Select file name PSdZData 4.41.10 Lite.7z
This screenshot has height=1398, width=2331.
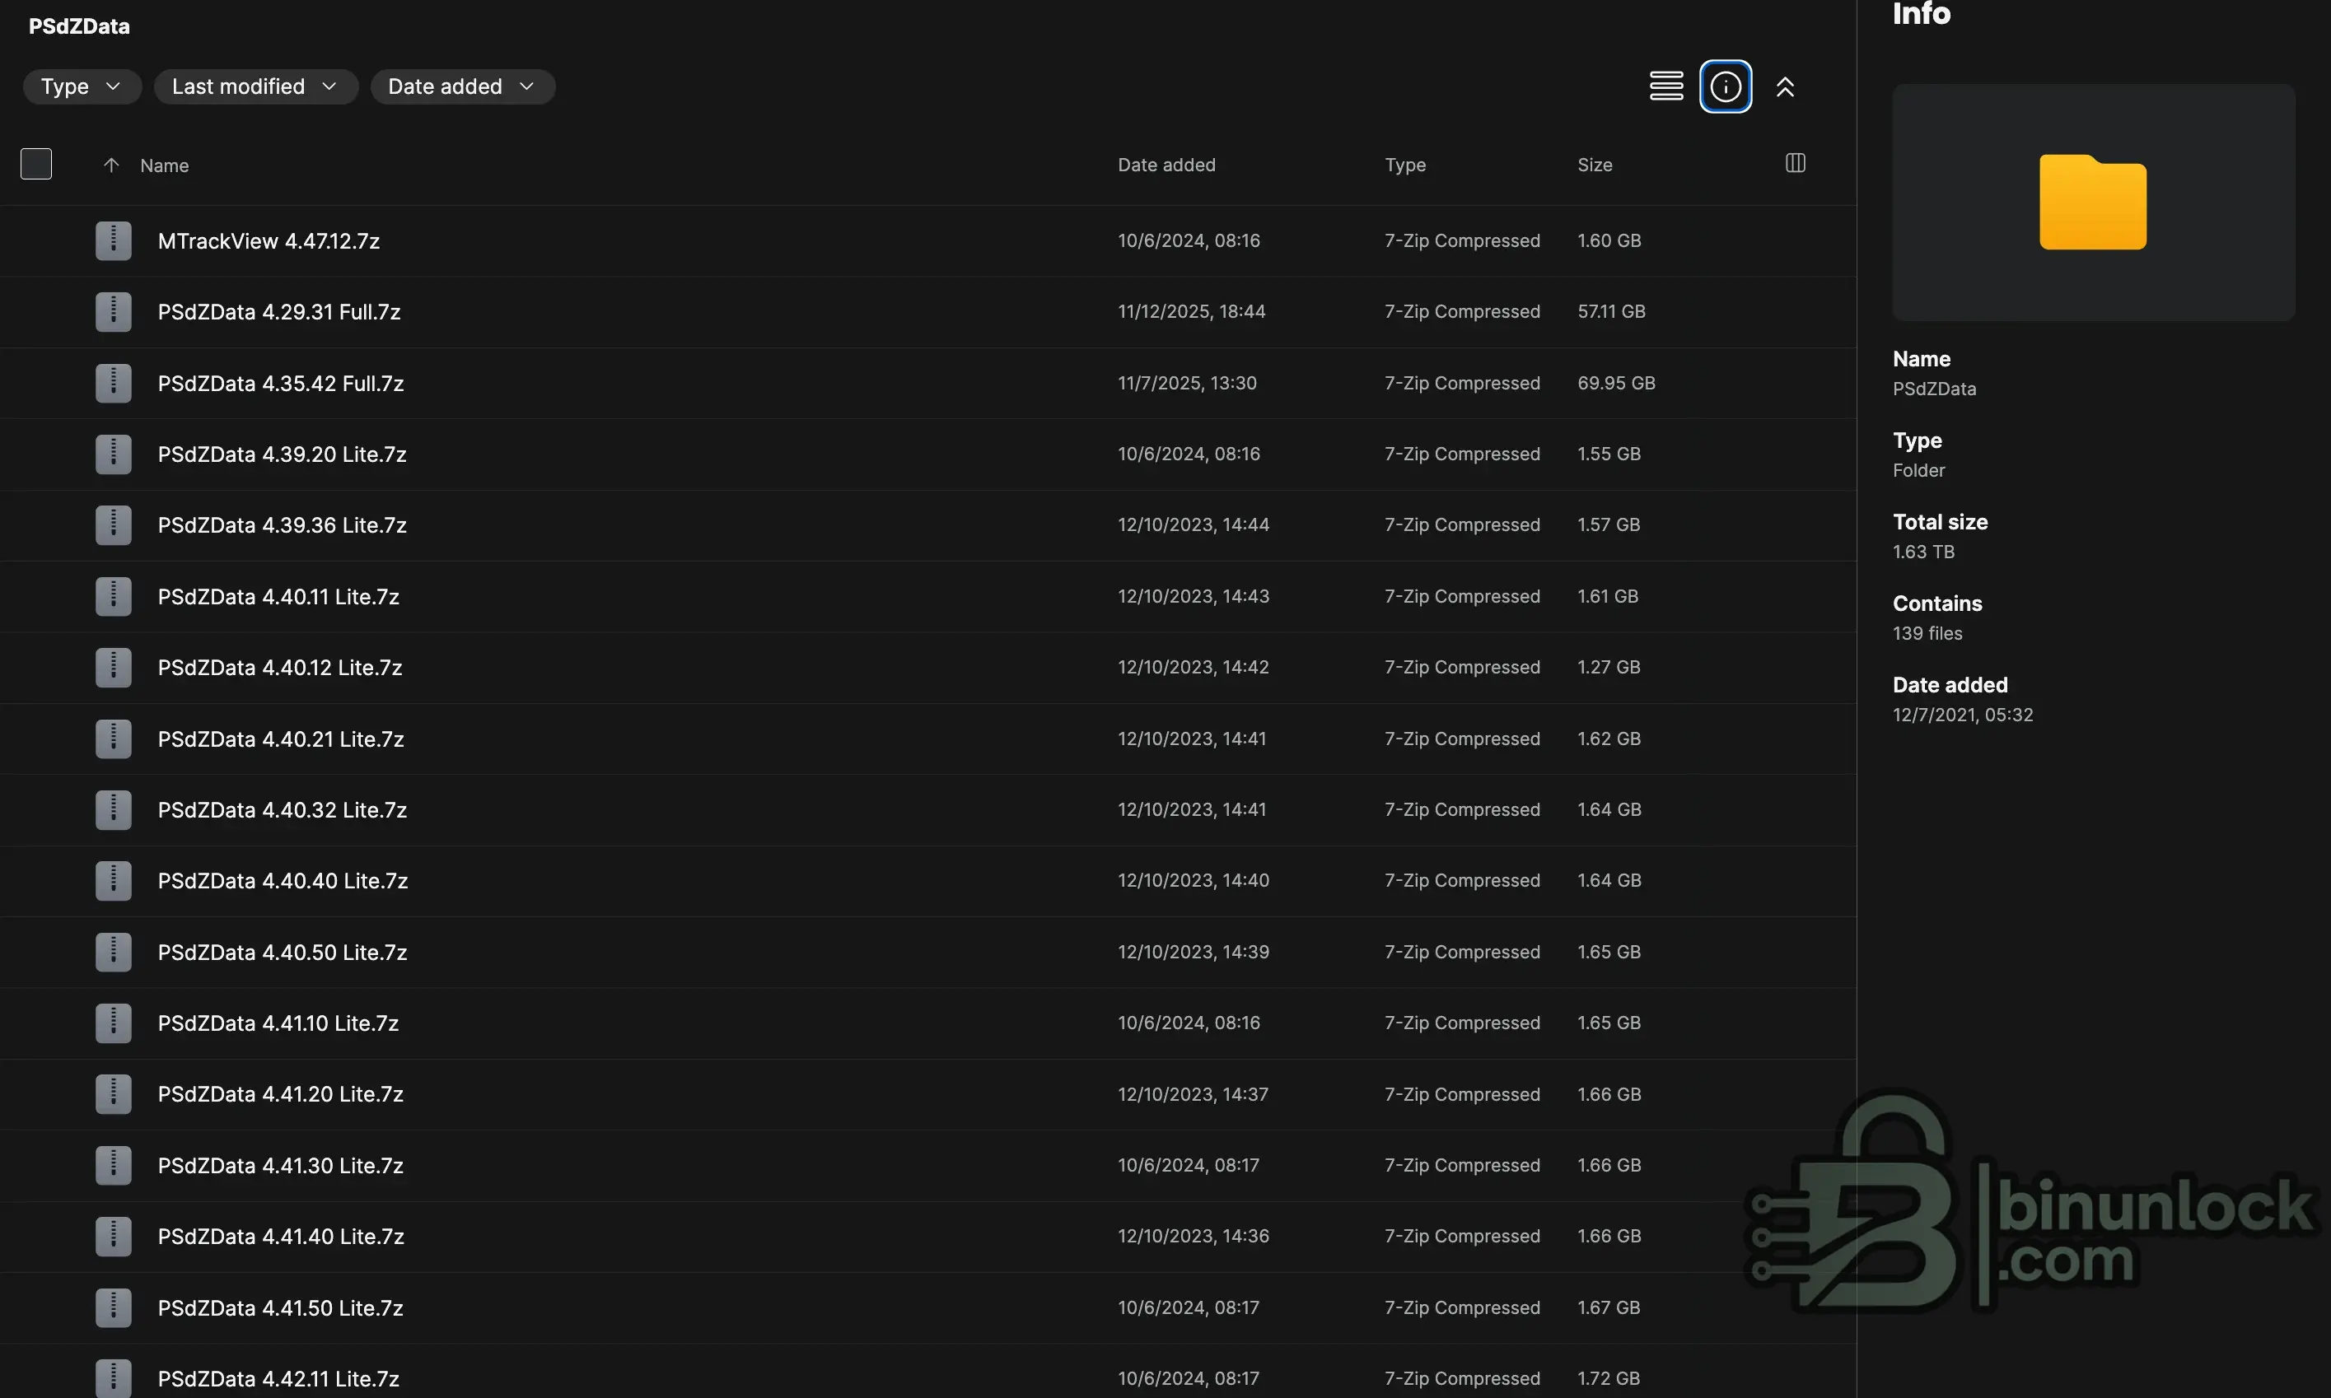[278, 1023]
